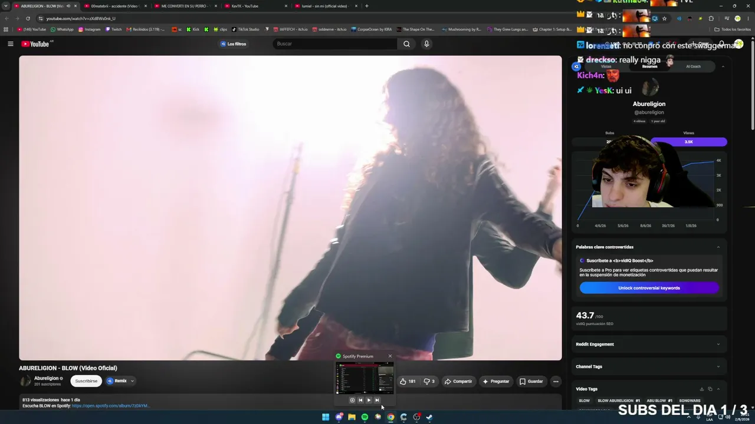The width and height of the screenshot is (755, 424).
Task: Open the Apps grid in bookmarks bar
Action: (6, 29)
